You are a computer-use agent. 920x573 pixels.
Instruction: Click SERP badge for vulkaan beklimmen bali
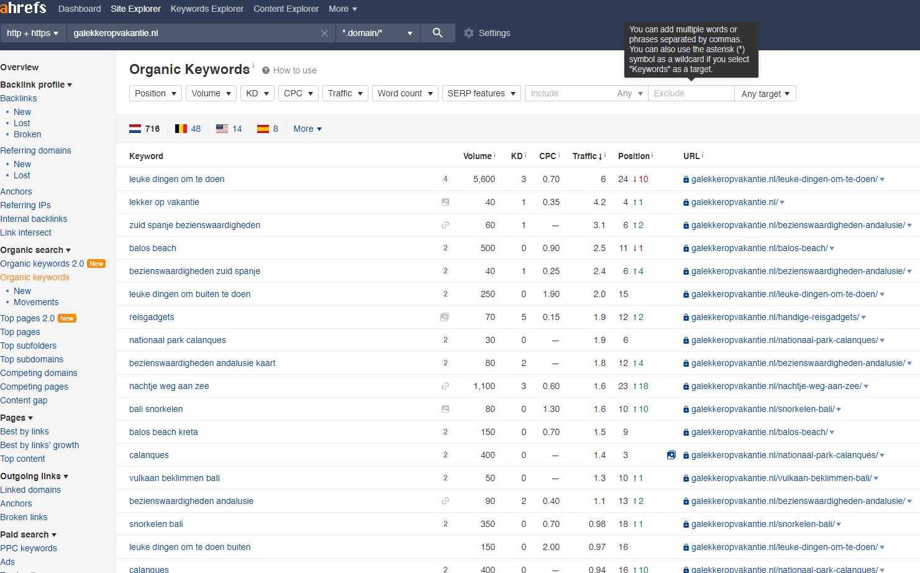(445, 478)
